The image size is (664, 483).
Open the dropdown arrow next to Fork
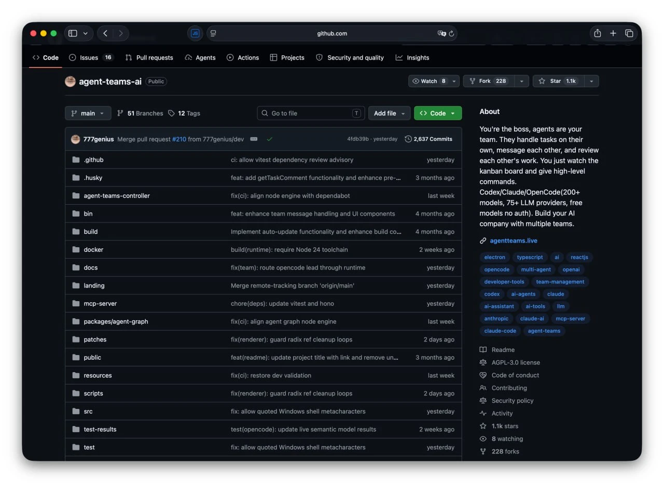coord(521,81)
